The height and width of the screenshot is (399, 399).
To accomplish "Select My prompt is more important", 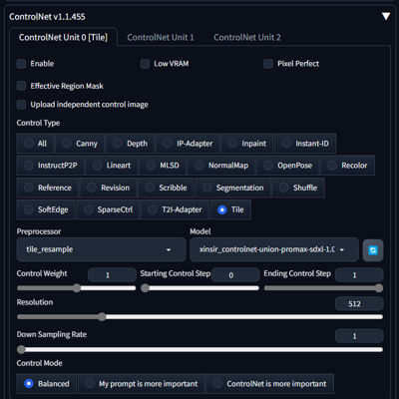I will coord(142,384).
